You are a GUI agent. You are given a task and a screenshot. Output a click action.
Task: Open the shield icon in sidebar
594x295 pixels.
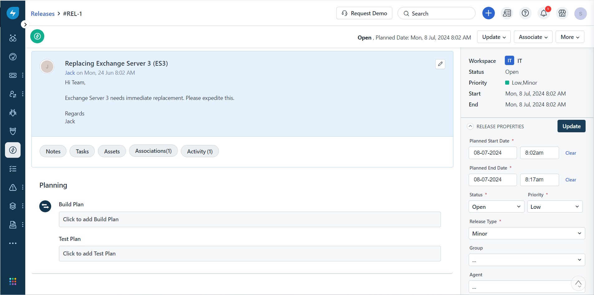[x=13, y=131]
